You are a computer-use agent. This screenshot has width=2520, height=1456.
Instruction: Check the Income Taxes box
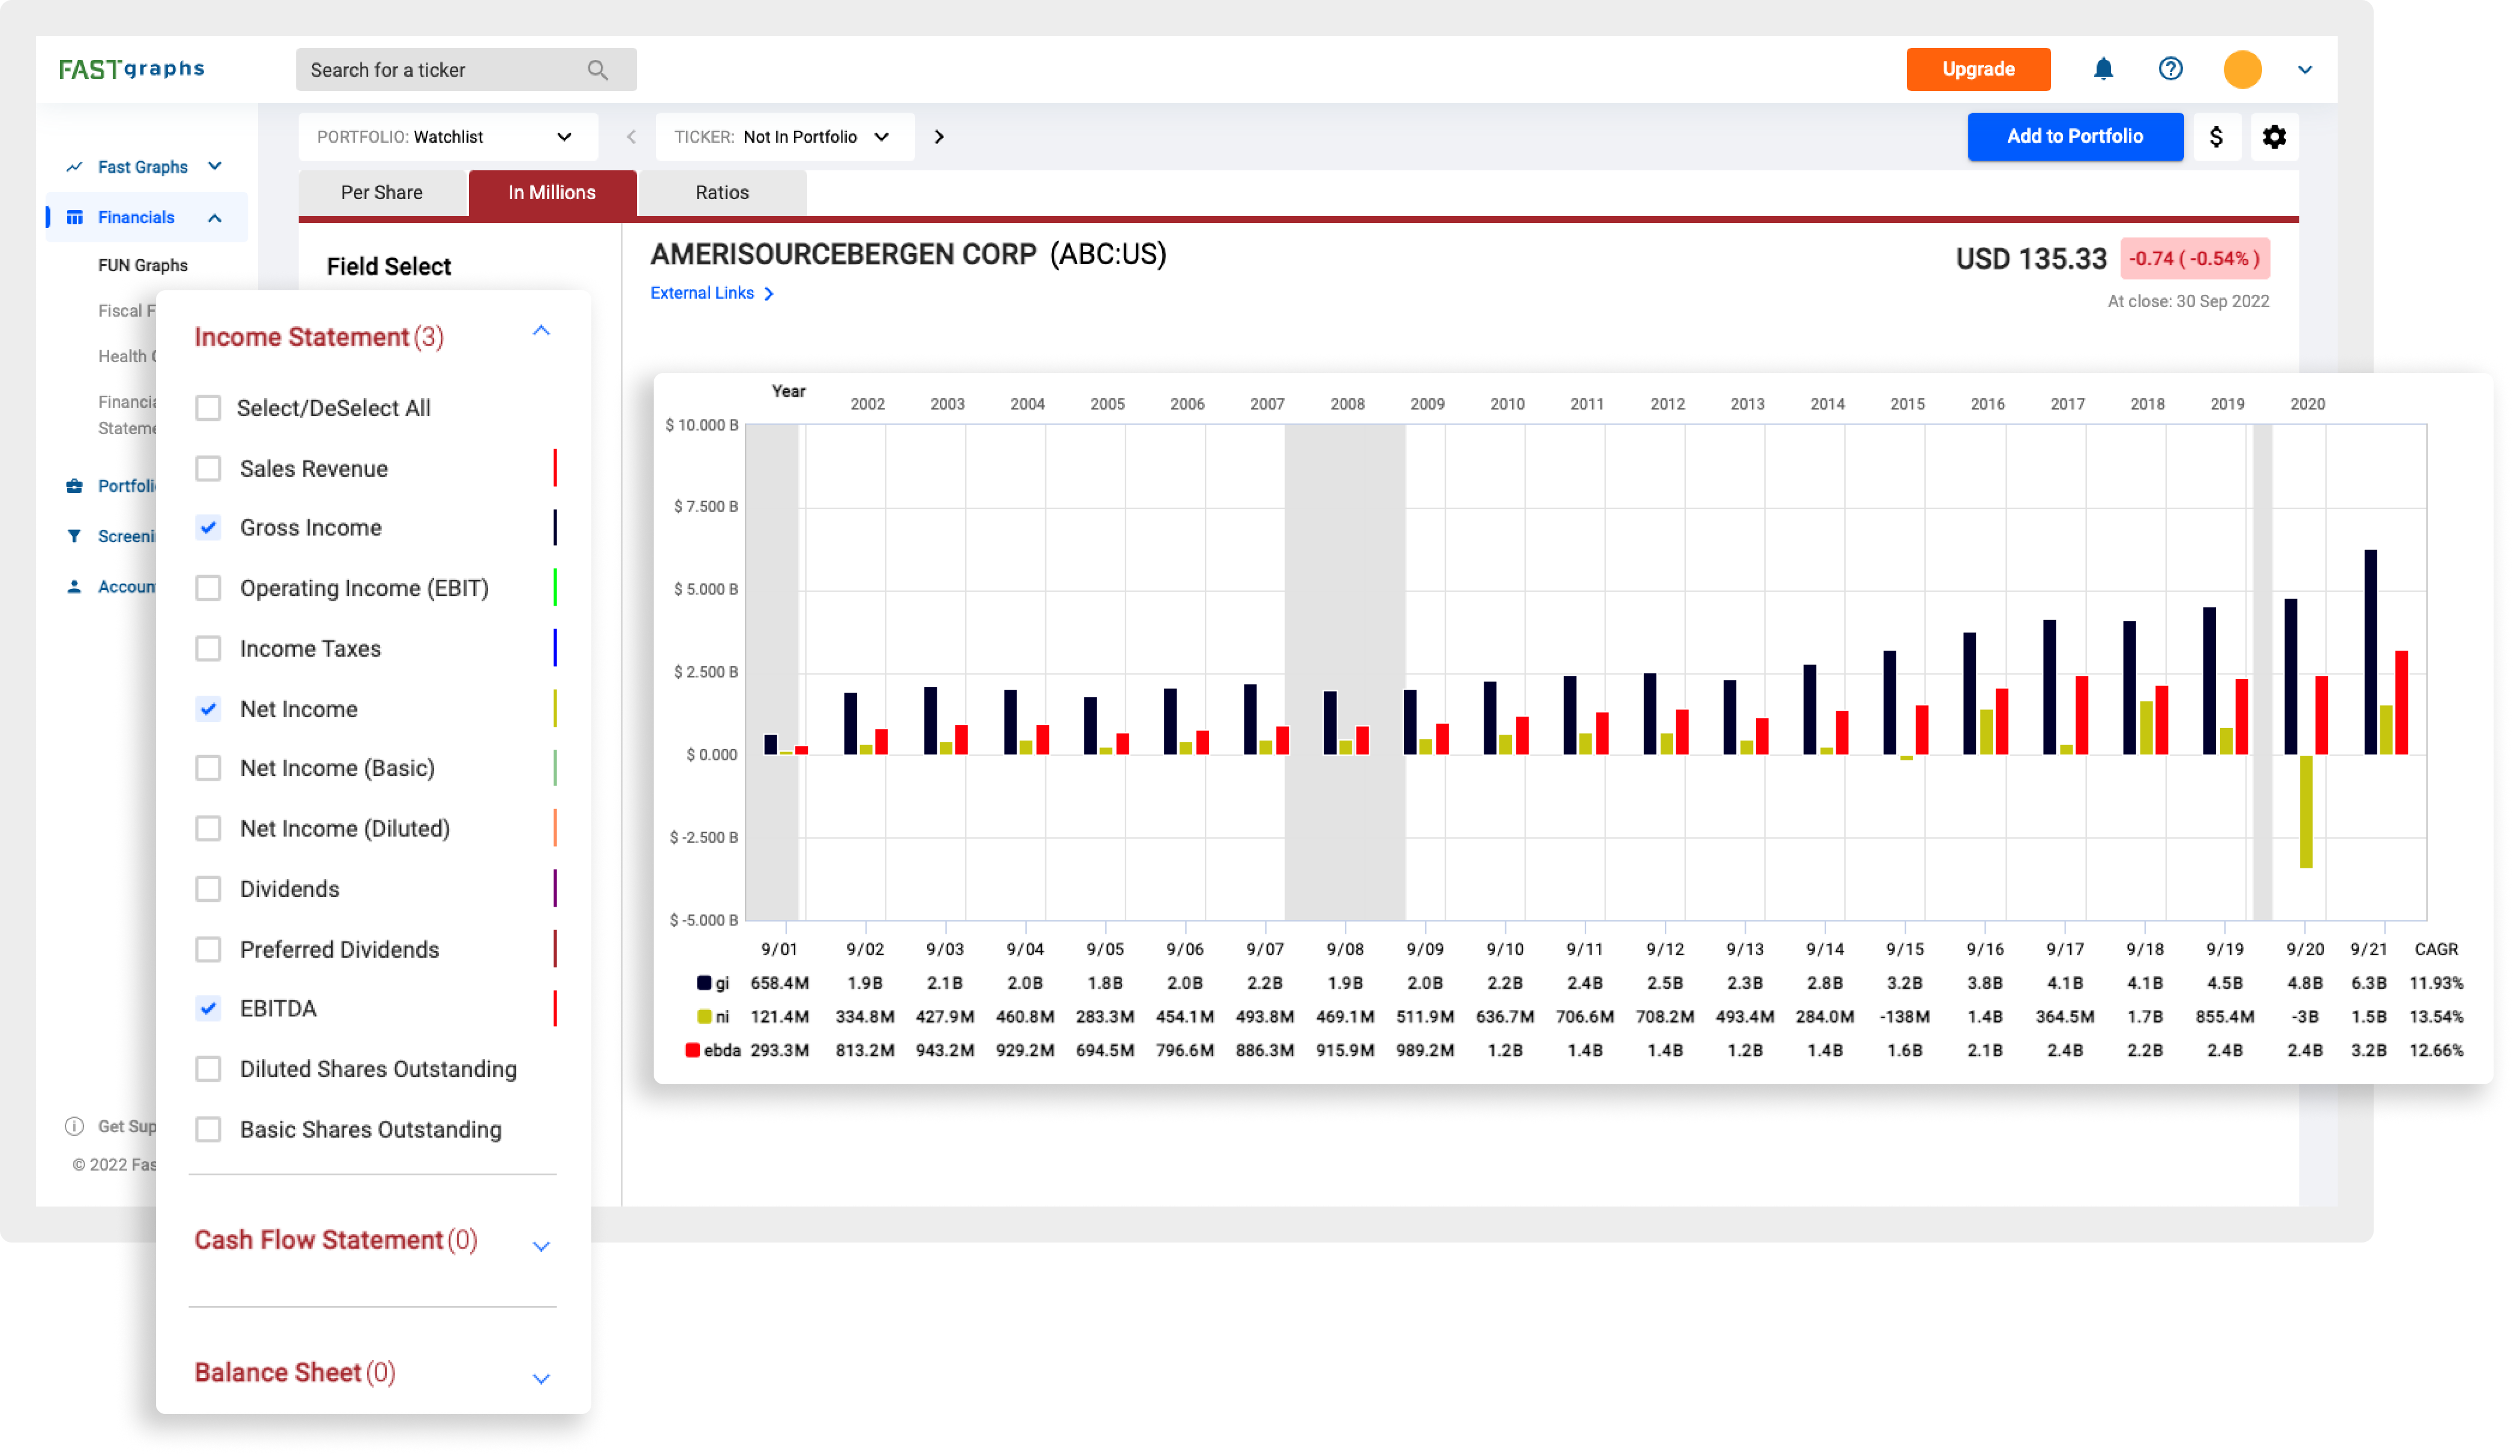[x=208, y=648]
